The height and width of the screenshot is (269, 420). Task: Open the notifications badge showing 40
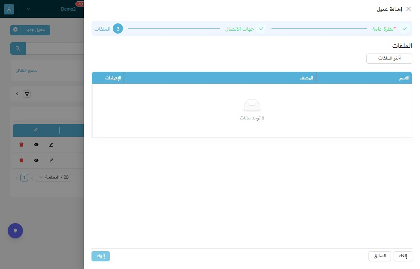click(80, 4)
